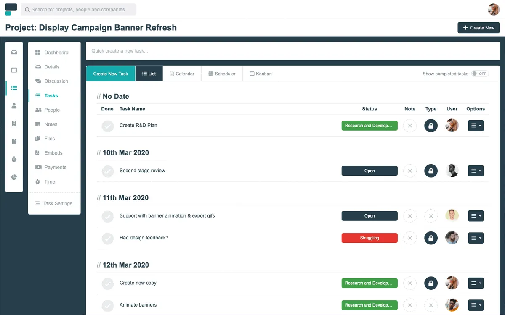The width and height of the screenshot is (505, 315).
Task: Click note icon for Animate banners
Action: pos(410,305)
